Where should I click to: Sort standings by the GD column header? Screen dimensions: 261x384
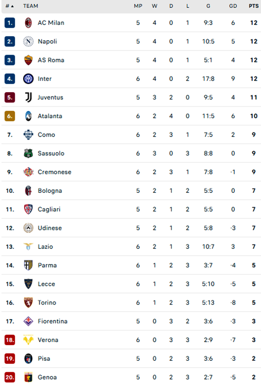click(x=231, y=6)
